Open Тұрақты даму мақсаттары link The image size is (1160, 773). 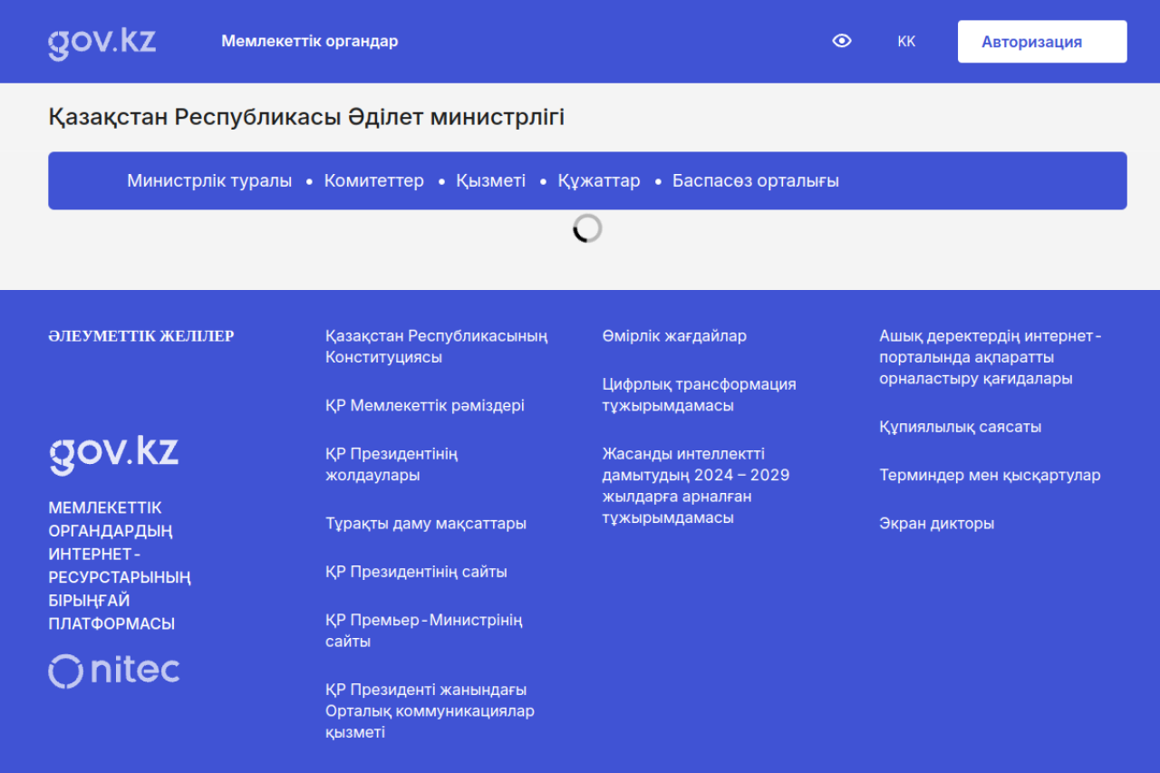425,524
